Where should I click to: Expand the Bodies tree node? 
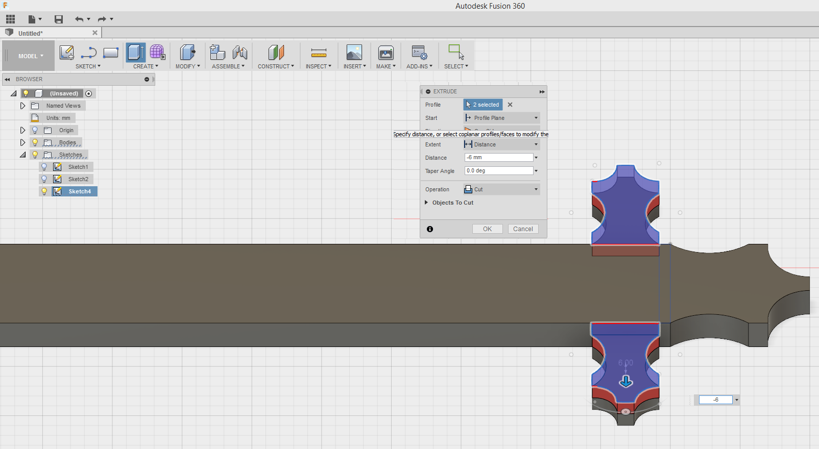click(22, 142)
